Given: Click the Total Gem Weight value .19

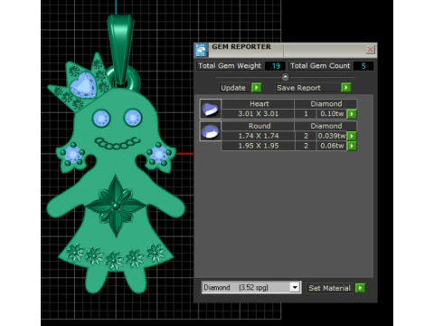Looking at the screenshot, I should point(275,66).
